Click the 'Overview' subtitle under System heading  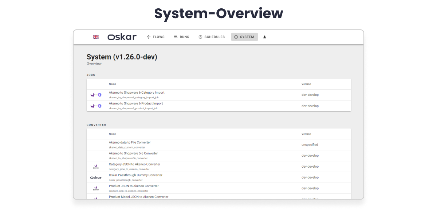(x=94, y=64)
